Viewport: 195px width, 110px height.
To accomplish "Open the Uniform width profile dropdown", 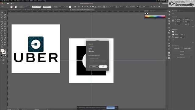I will click(41, 7).
